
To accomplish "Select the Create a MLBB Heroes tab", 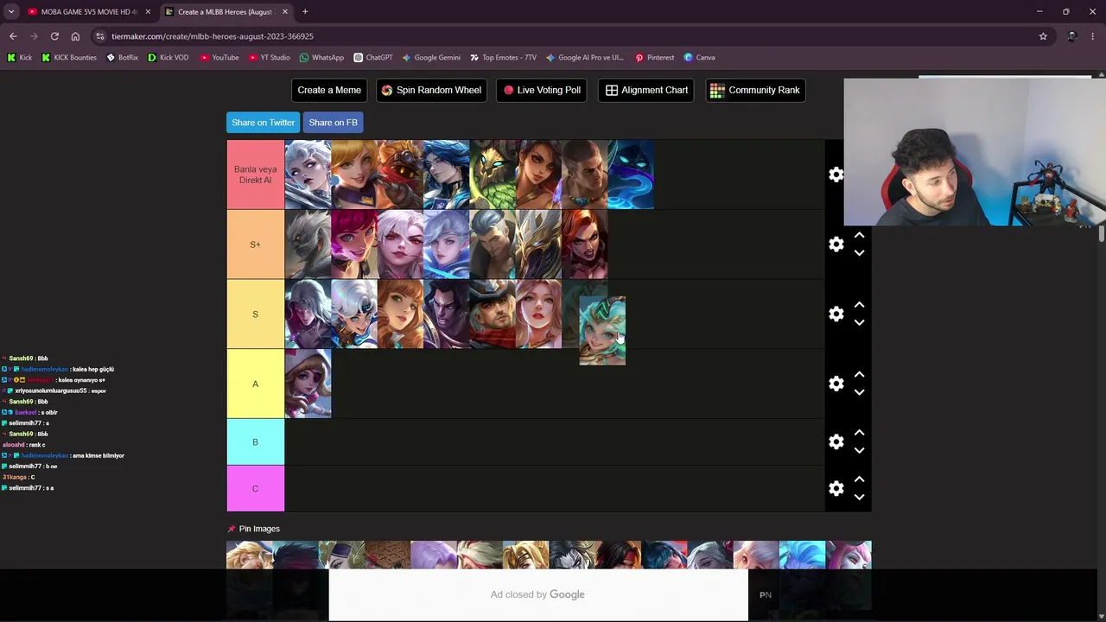I will coord(226,11).
